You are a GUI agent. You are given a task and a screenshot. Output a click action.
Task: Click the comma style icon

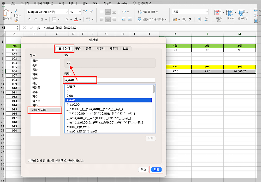(190, 19)
